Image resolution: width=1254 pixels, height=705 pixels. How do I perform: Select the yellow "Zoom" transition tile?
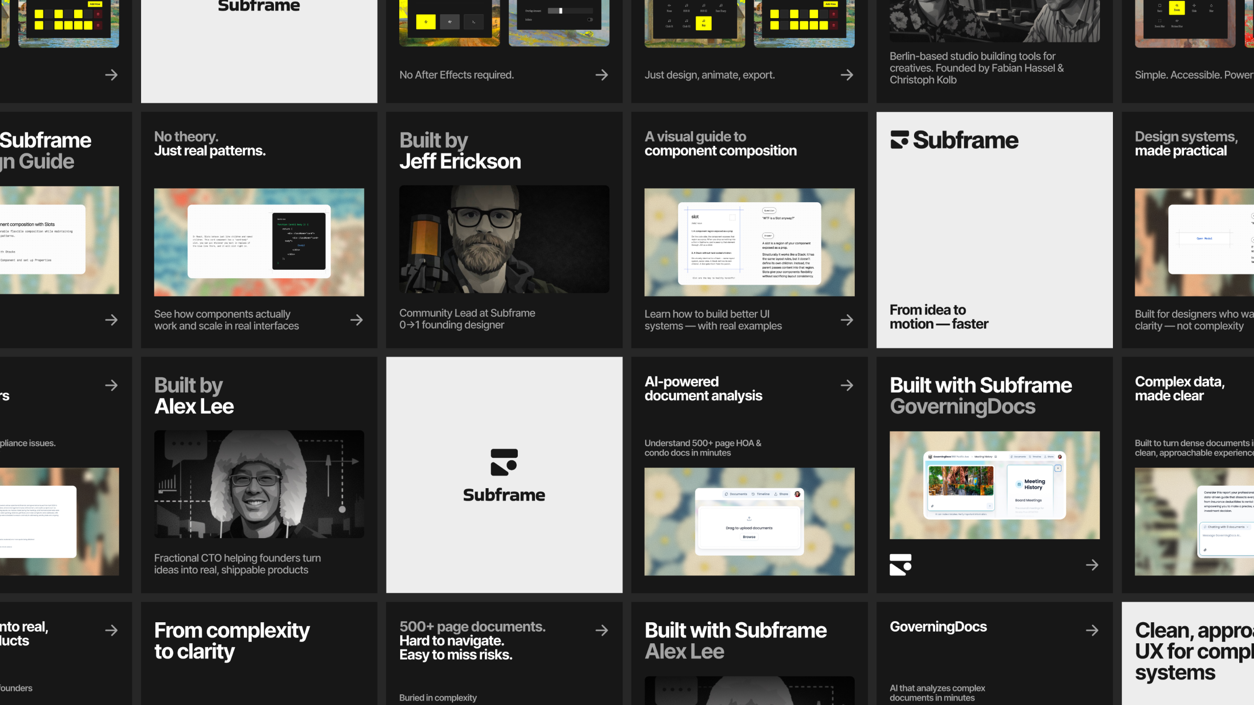coord(1177,7)
